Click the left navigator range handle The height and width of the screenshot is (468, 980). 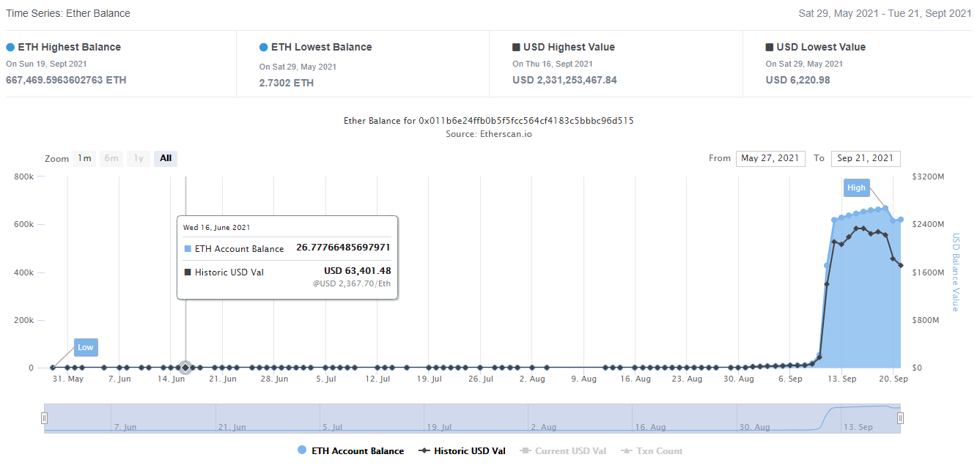[x=44, y=417]
